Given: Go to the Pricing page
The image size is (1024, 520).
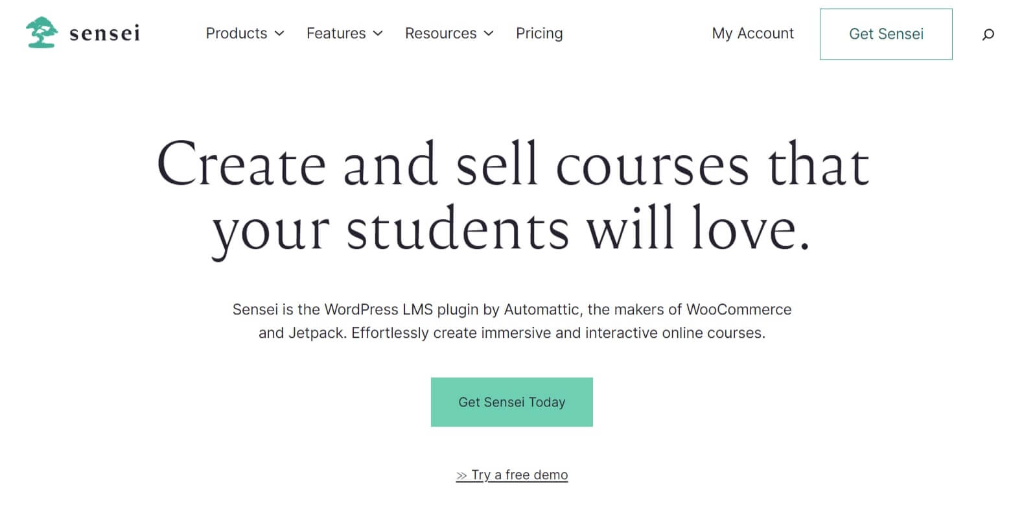Looking at the screenshot, I should (x=539, y=34).
